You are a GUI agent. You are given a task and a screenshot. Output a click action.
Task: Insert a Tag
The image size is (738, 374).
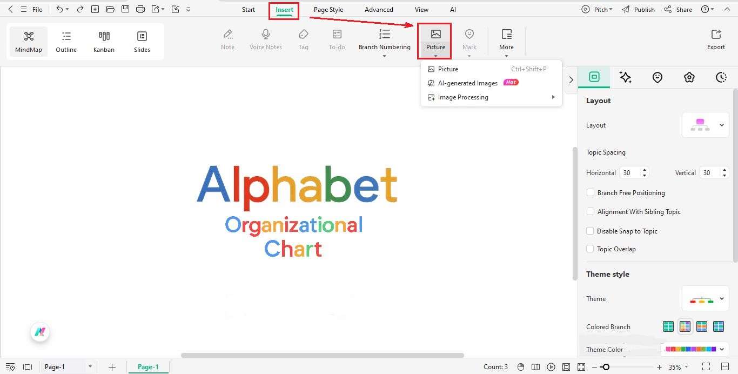tap(304, 39)
